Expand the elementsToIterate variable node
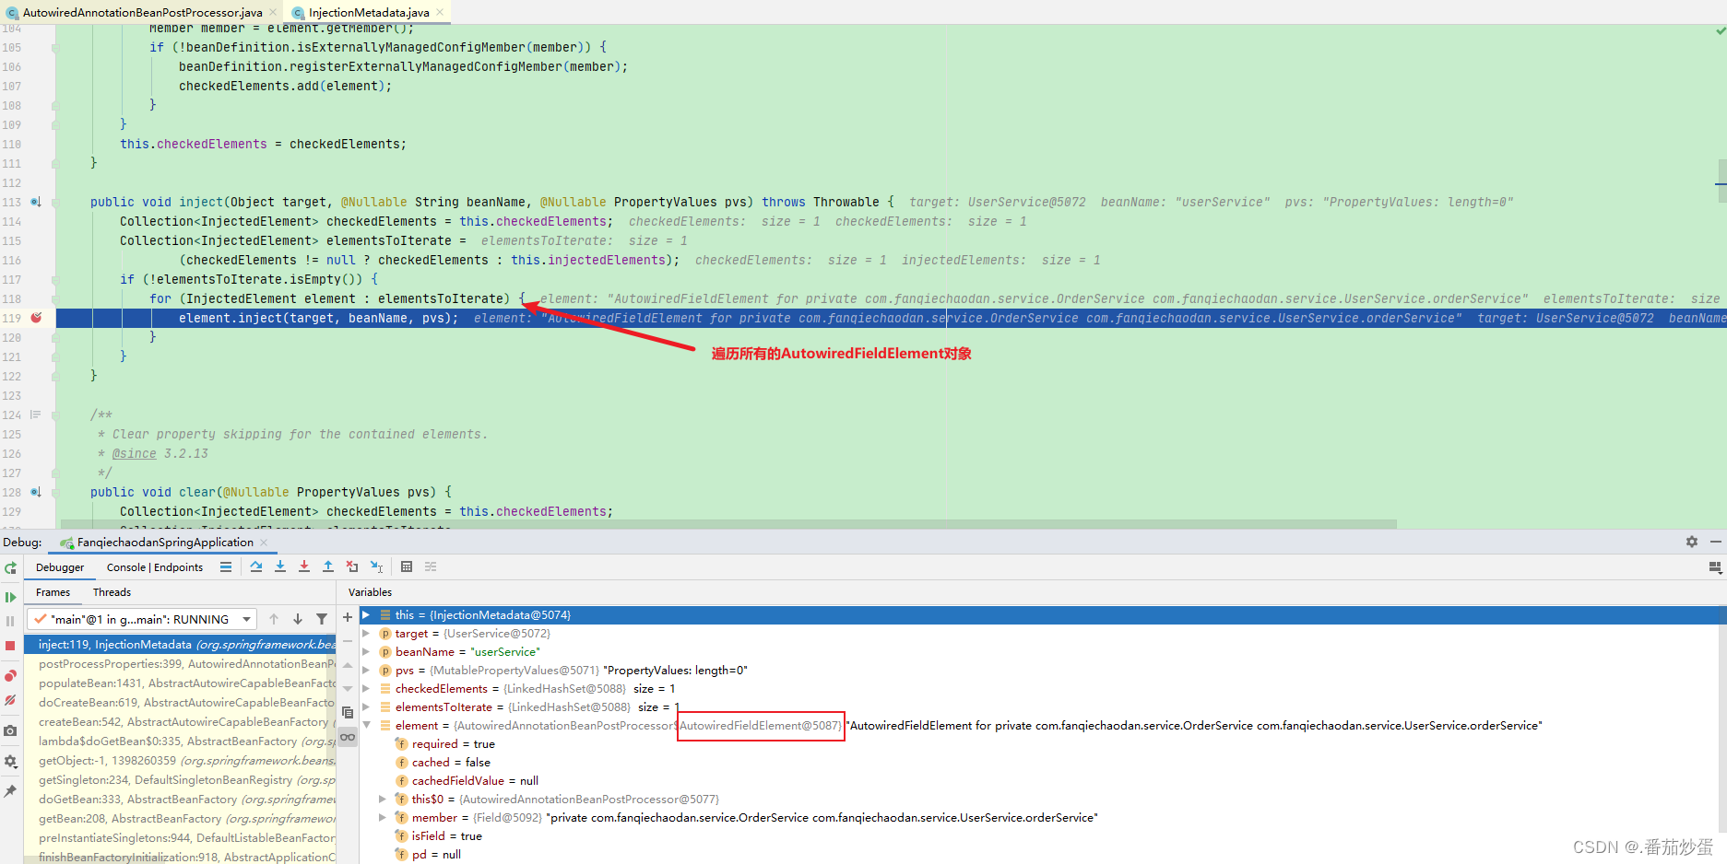Viewport: 1727px width, 864px height. (x=366, y=707)
